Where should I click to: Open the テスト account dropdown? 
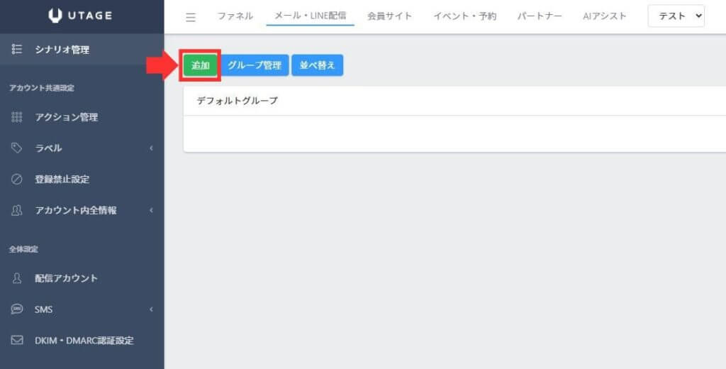(x=676, y=16)
